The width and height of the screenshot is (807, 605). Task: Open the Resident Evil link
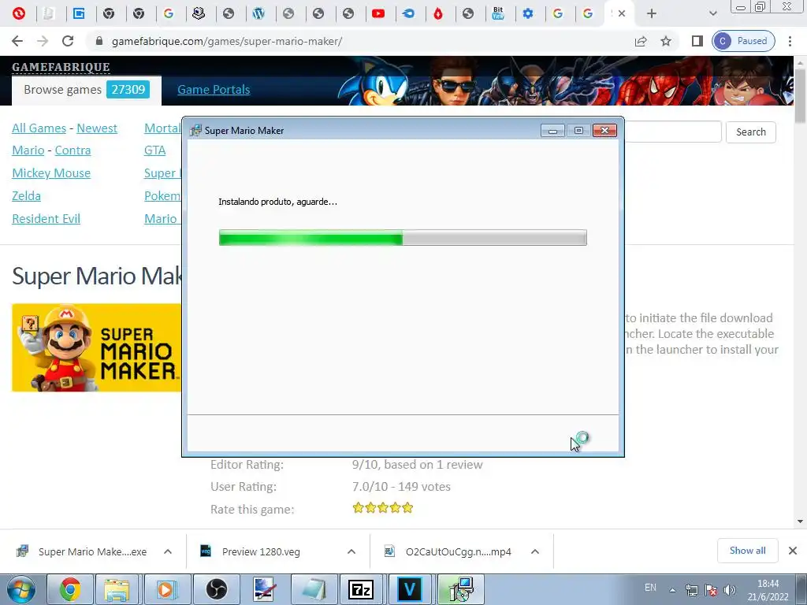(x=46, y=219)
